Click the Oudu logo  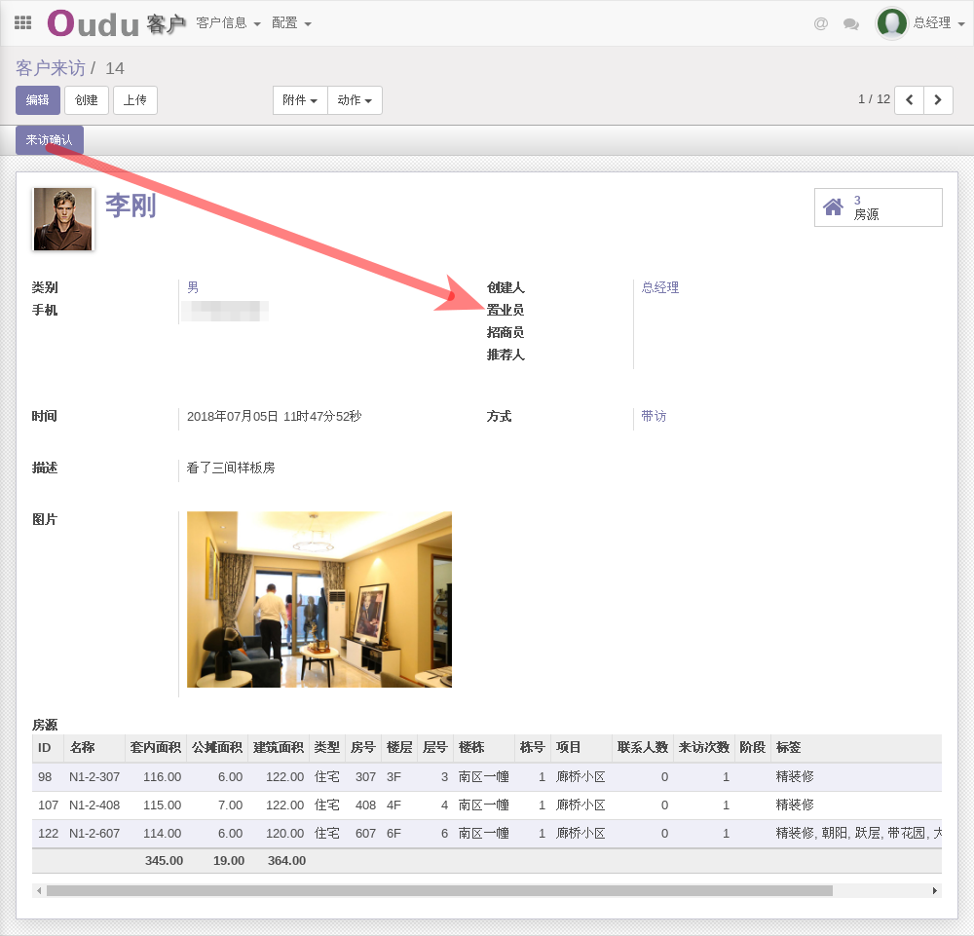click(94, 23)
